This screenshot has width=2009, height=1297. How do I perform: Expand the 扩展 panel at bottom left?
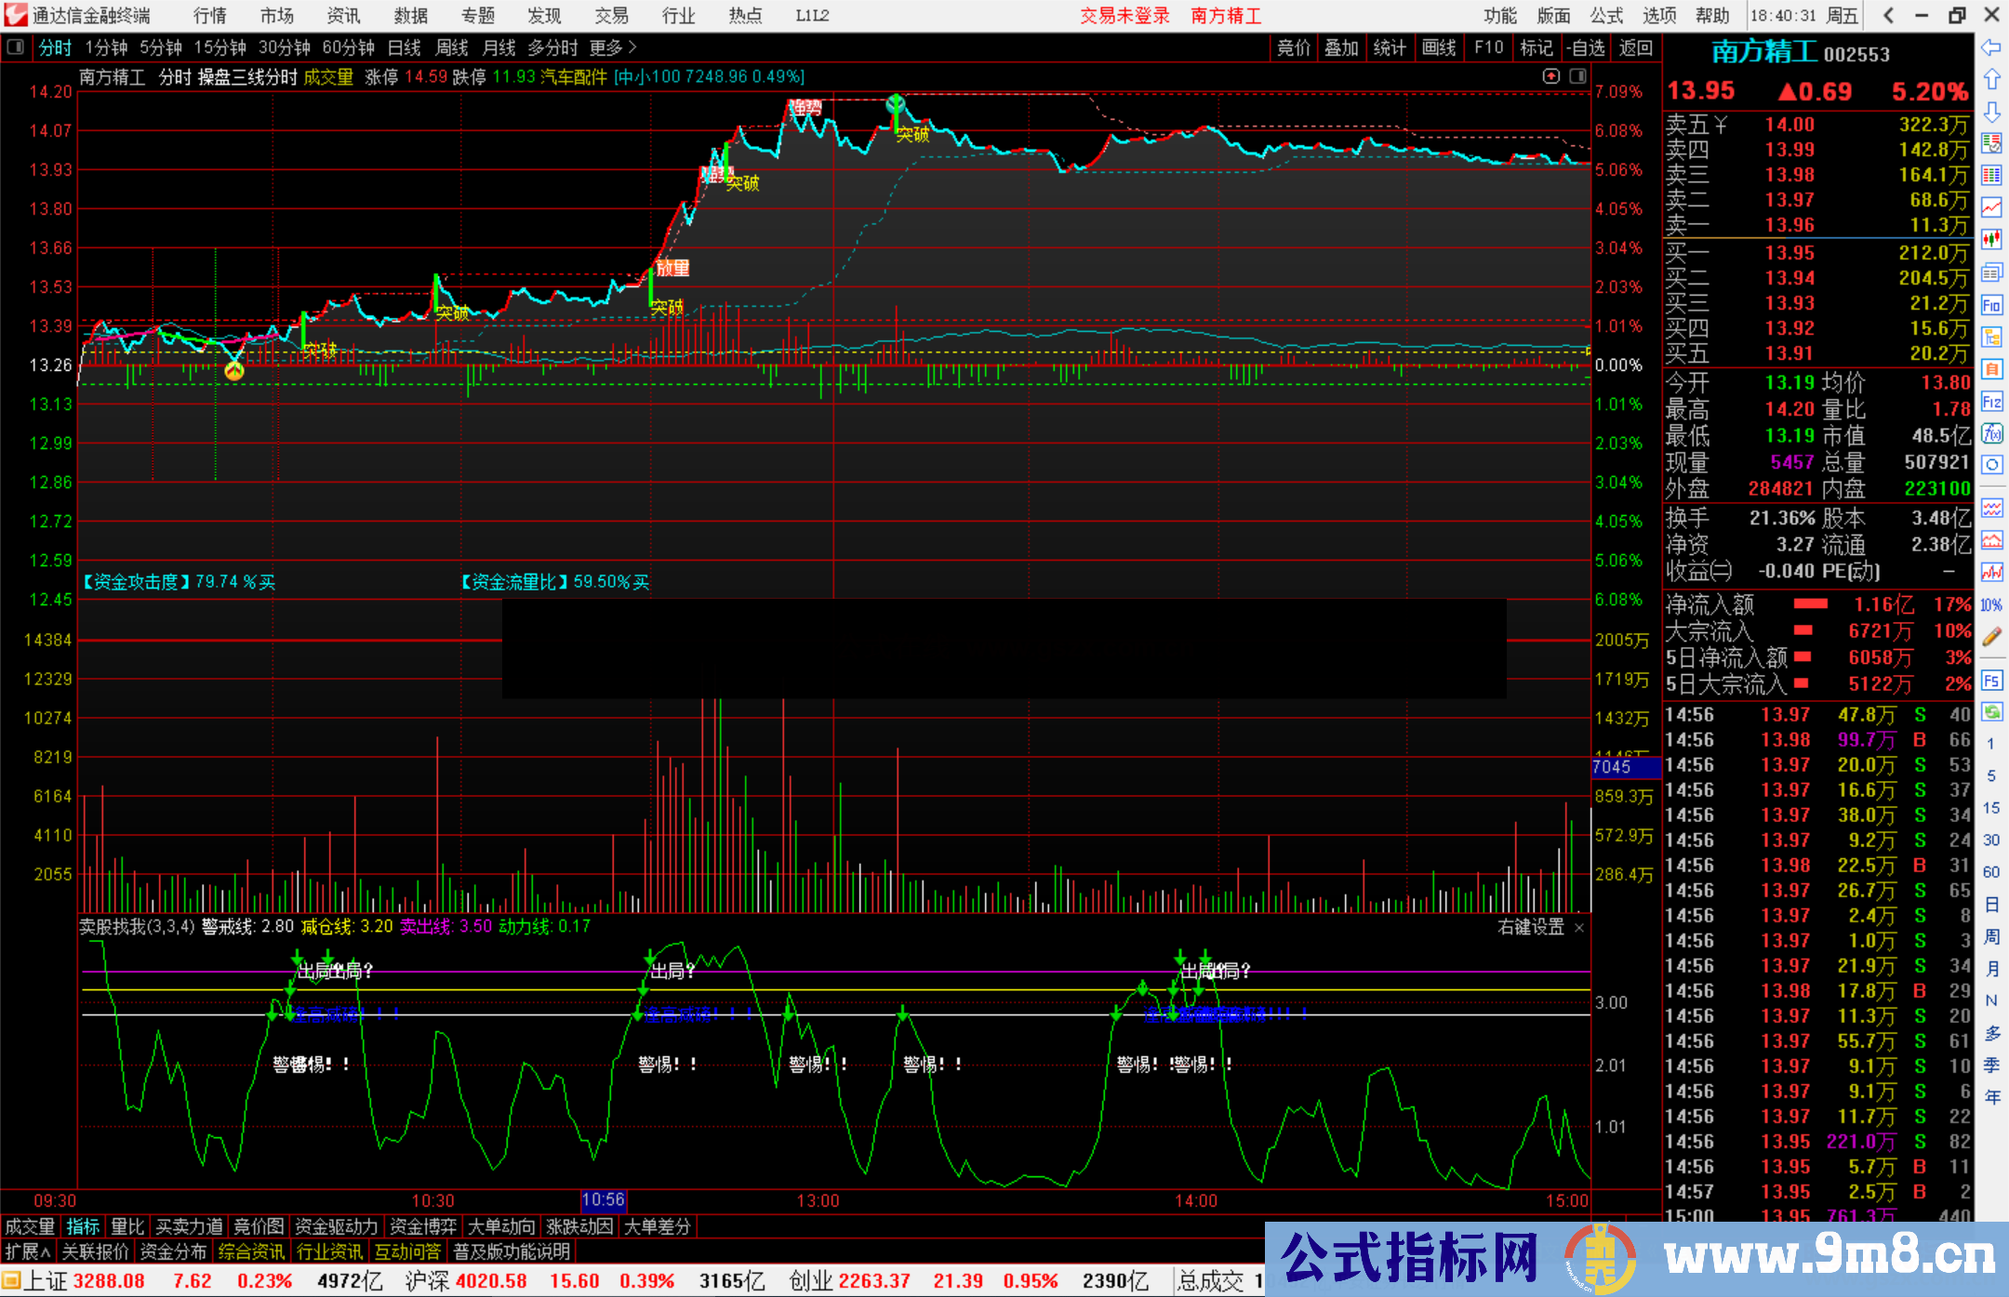coord(28,1251)
